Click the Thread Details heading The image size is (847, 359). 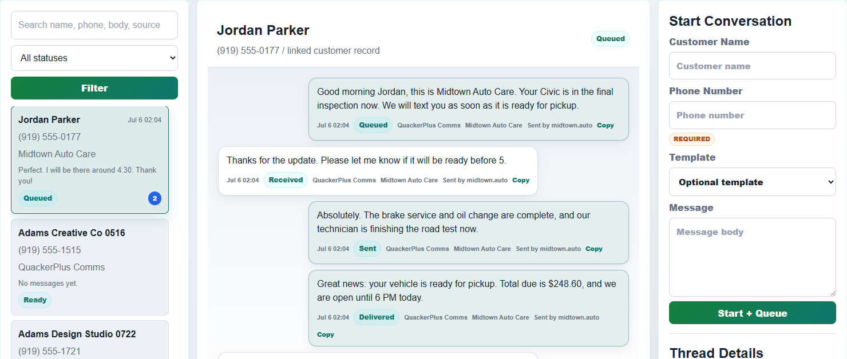pyautogui.click(x=716, y=353)
